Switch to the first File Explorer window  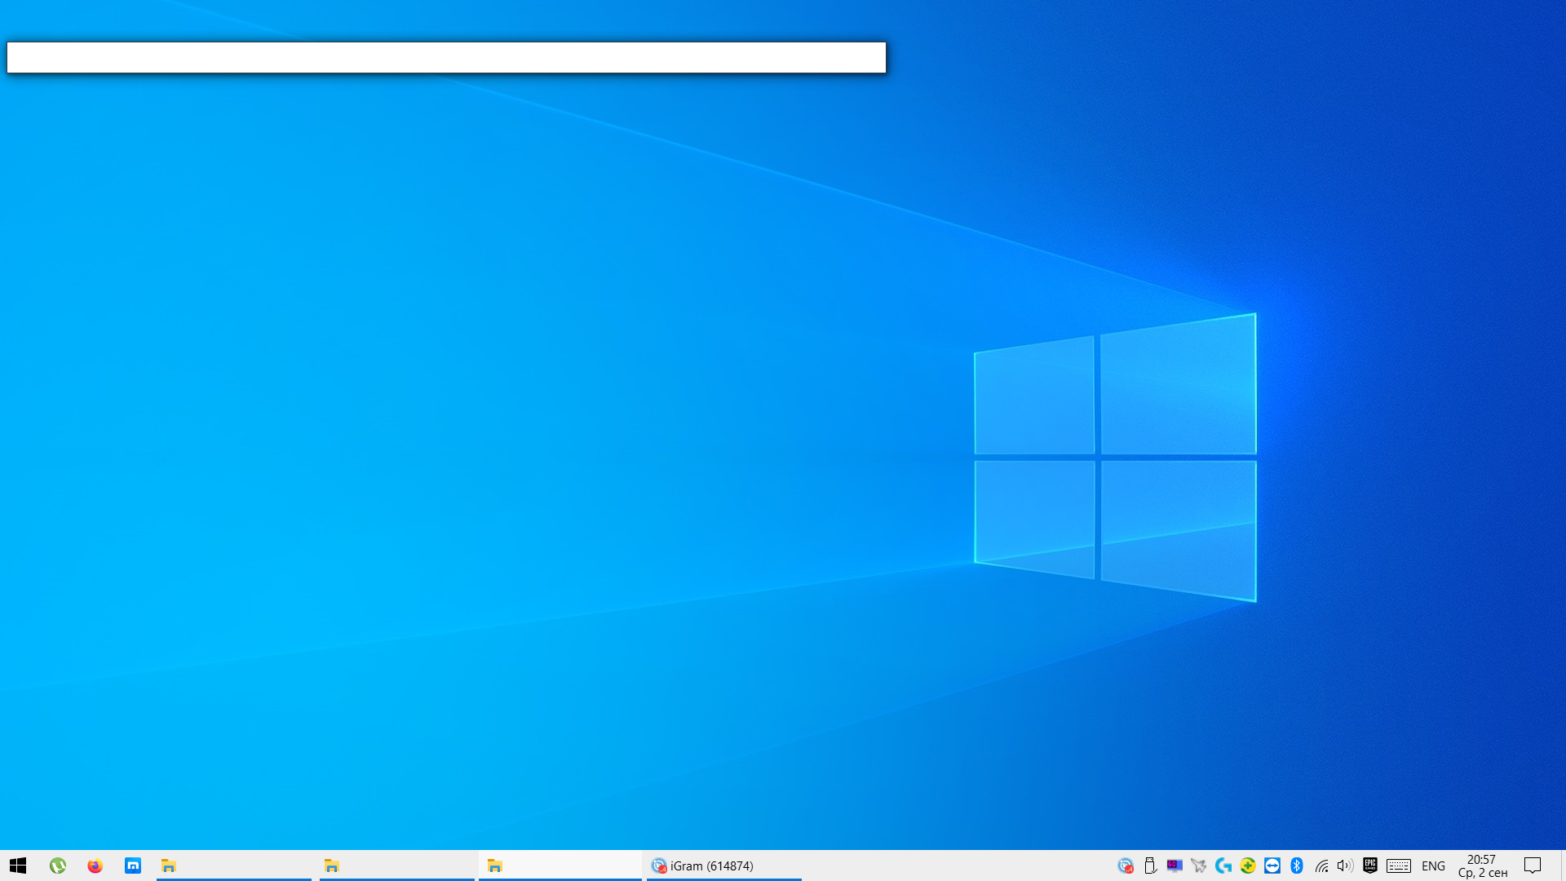click(x=233, y=866)
